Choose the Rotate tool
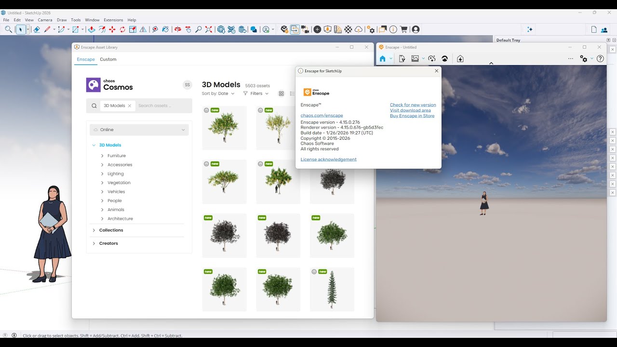This screenshot has height=347, width=617. tap(122, 29)
